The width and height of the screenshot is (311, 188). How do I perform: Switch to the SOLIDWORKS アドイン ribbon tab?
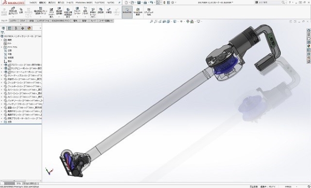tap(61, 21)
